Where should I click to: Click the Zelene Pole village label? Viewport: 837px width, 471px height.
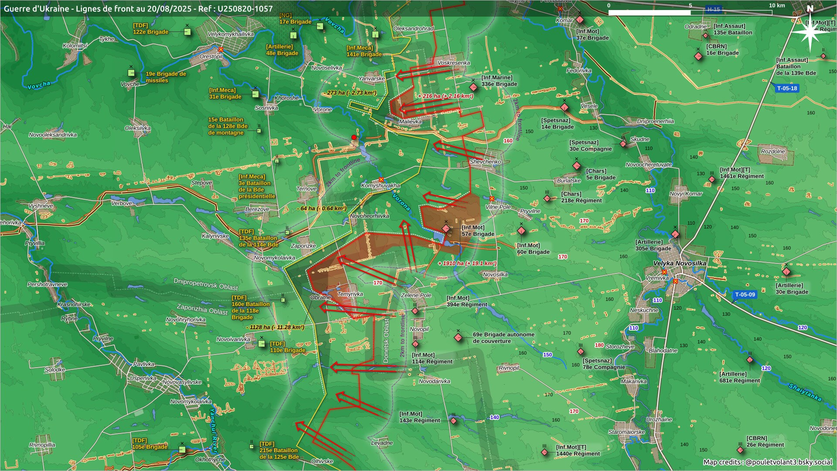click(416, 295)
